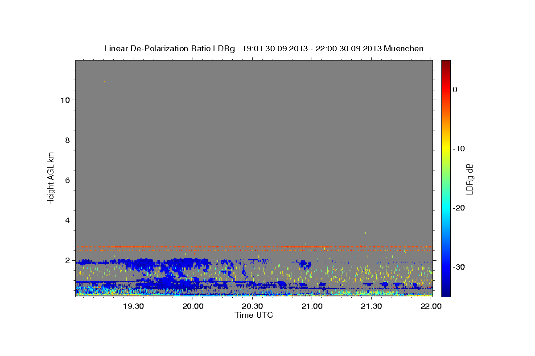This screenshot has width=535, height=356.
Task: Click the colorbar value label 0
Action: (x=455, y=89)
